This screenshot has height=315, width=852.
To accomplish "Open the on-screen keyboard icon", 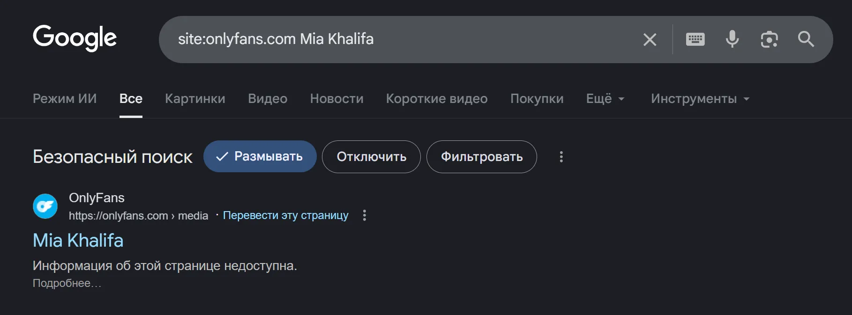I will pos(695,39).
